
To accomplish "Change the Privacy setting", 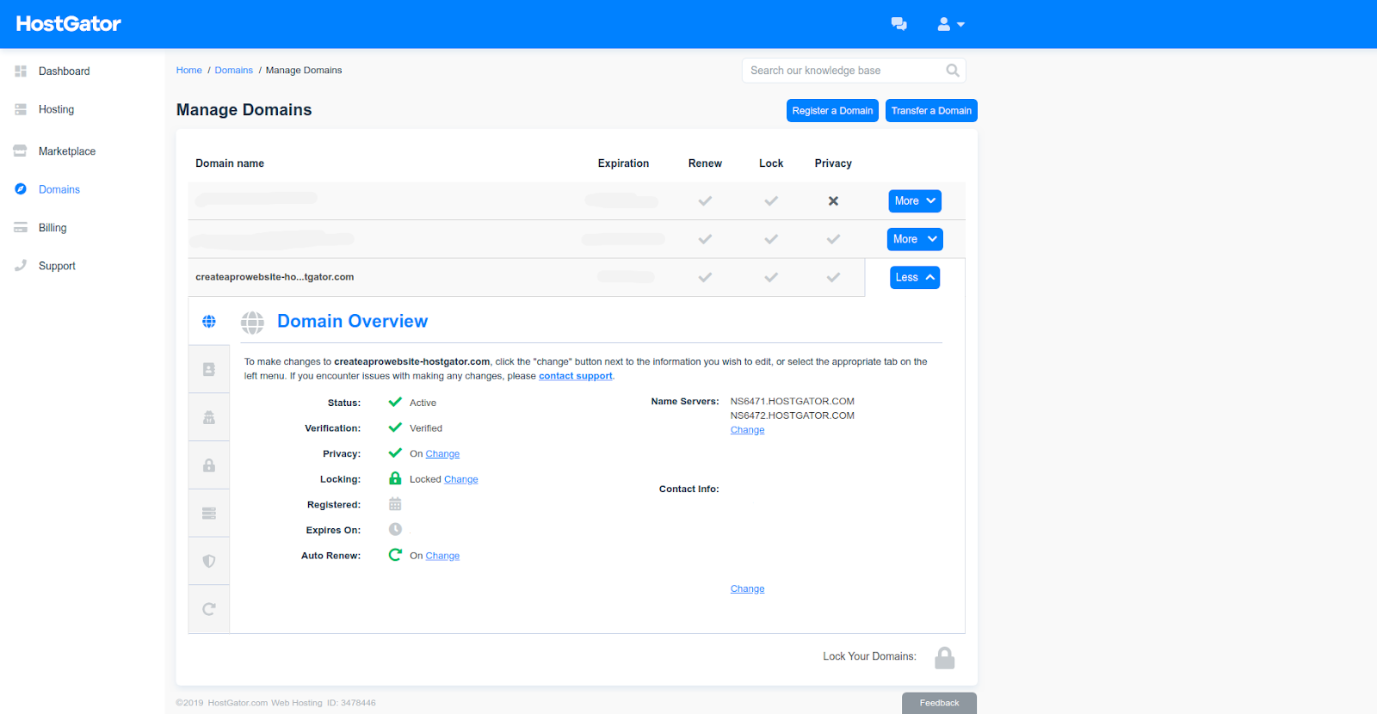I will (x=442, y=454).
